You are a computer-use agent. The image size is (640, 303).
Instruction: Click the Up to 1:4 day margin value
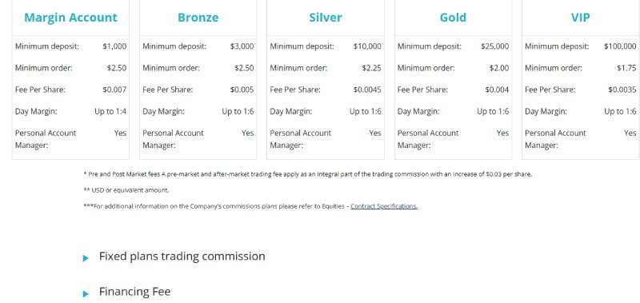pyautogui.click(x=110, y=111)
